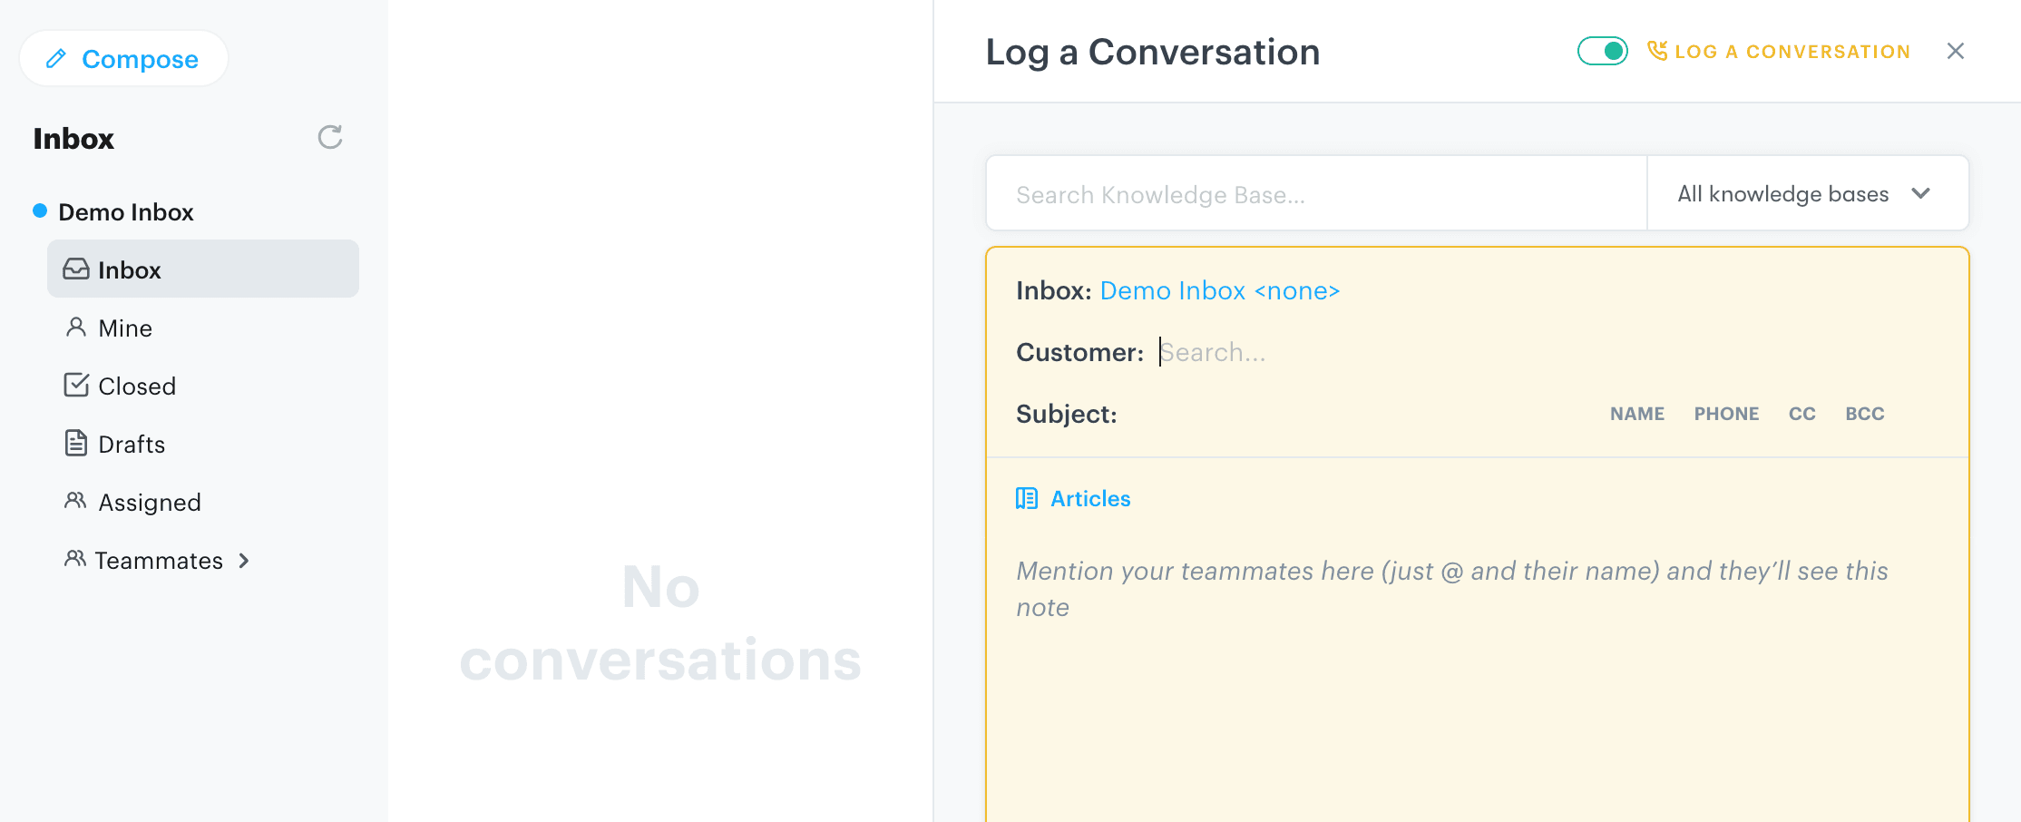2021x822 pixels.
Task: Click the Assigned people icon
Action: [75, 502]
